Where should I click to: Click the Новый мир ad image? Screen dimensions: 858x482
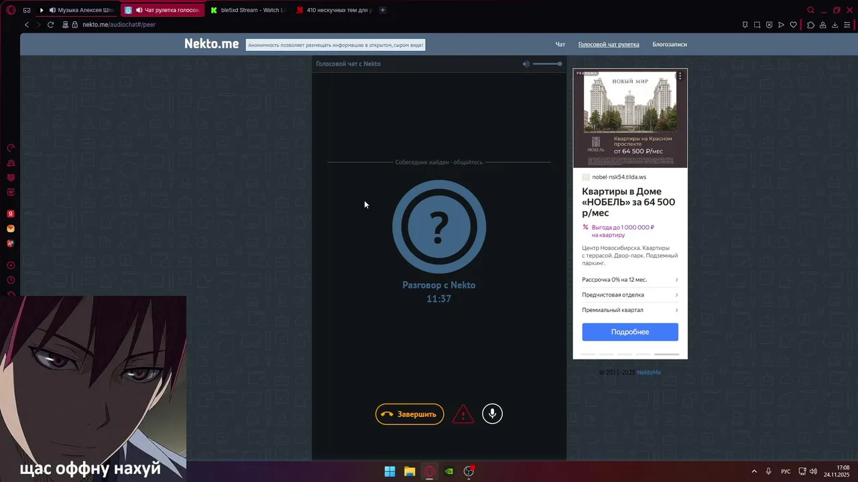click(630, 118)
